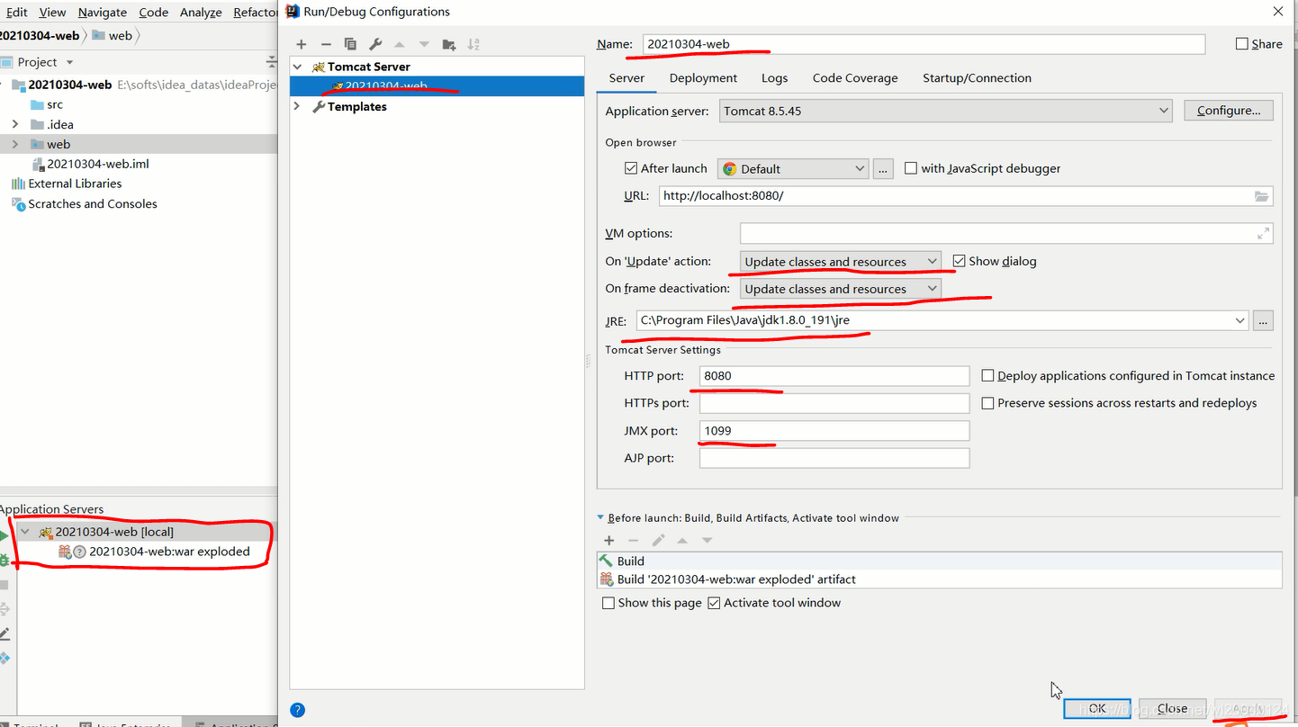This screenshot has height=727, width=1298.
Task: Run the application server green arrow
Action: point(4,535)
